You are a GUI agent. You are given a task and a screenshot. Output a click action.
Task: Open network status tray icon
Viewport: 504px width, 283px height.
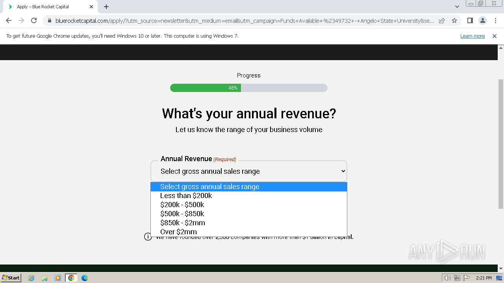click(457, 278)
